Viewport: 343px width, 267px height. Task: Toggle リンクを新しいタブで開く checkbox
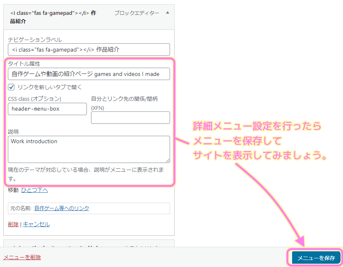click(x=11, y=87)
